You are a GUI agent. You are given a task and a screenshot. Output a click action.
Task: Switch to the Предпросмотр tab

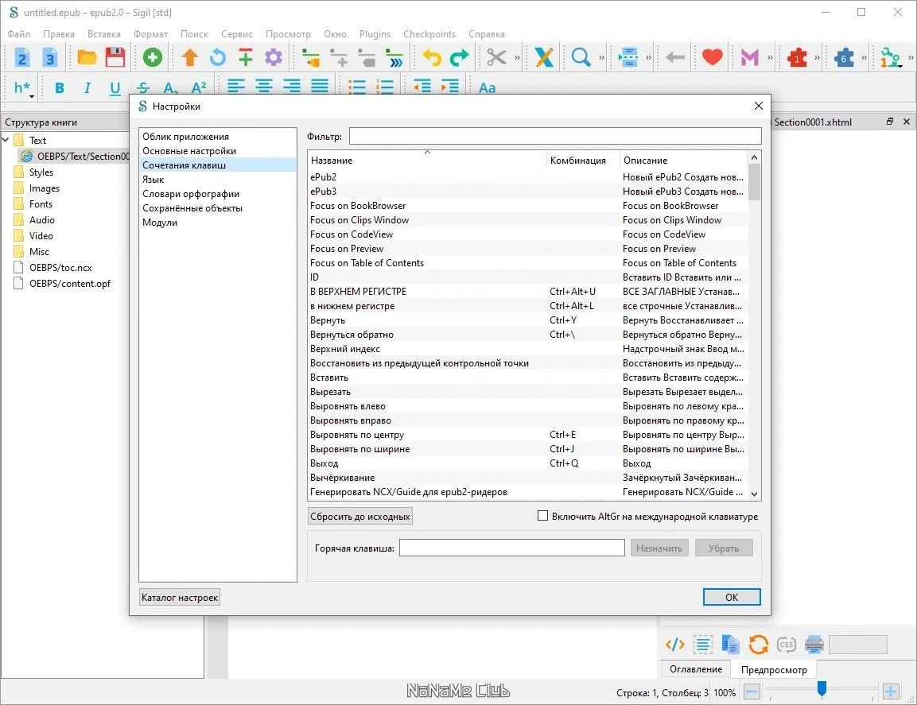coord(774,669)
